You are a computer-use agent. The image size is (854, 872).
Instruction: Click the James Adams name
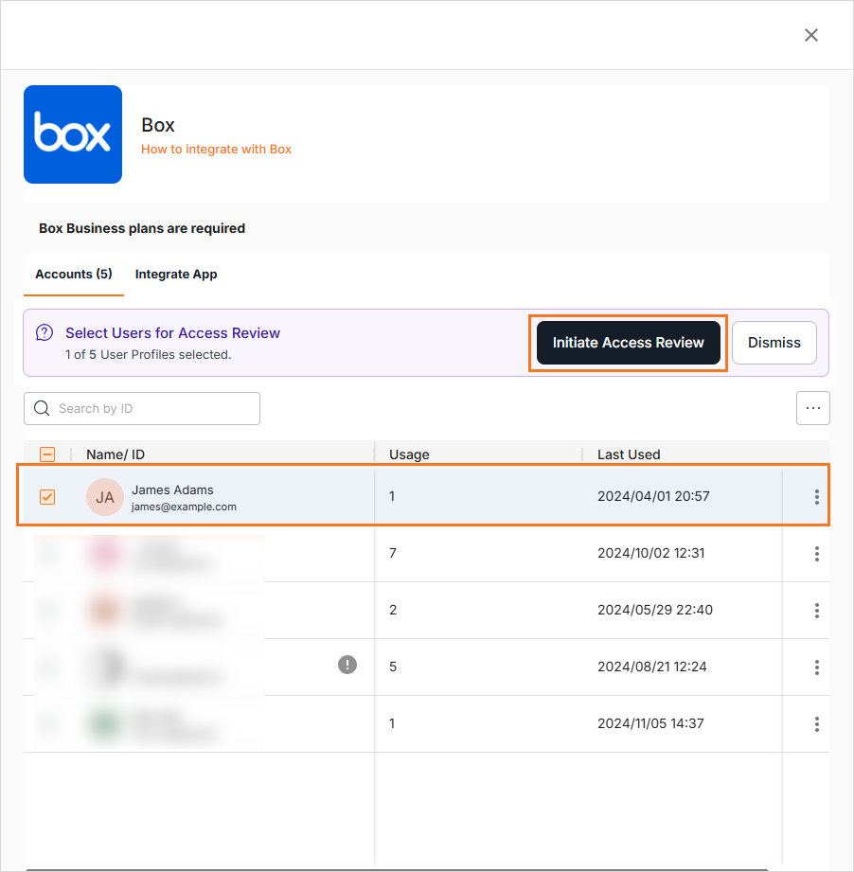point(172,489)
